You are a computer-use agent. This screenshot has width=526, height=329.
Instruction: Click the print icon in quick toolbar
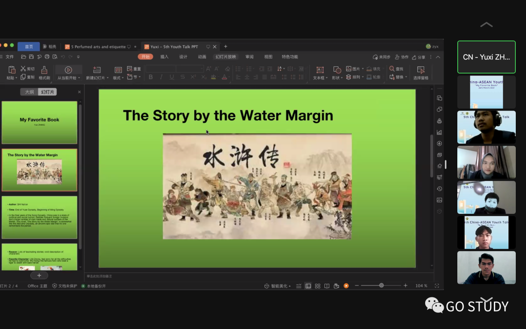[x=47, y=57]
